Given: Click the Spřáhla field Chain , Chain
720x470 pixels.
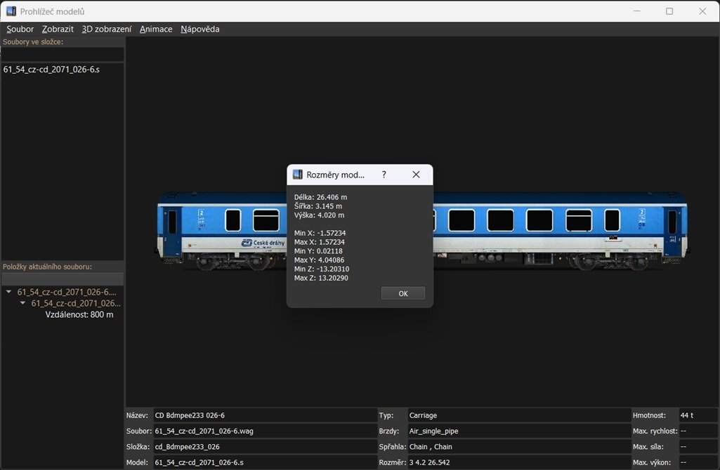Looking at the screenshot, I should click(519, 447).
